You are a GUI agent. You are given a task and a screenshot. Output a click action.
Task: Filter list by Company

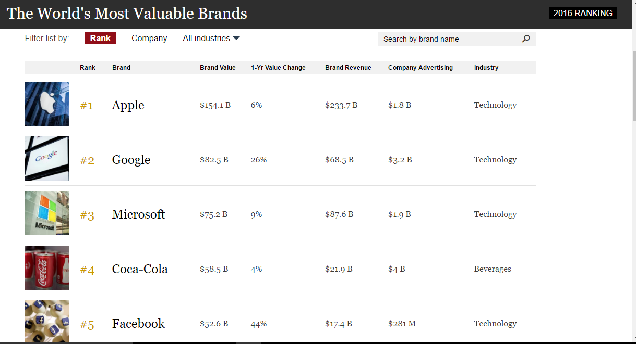(x=149, y=38)
